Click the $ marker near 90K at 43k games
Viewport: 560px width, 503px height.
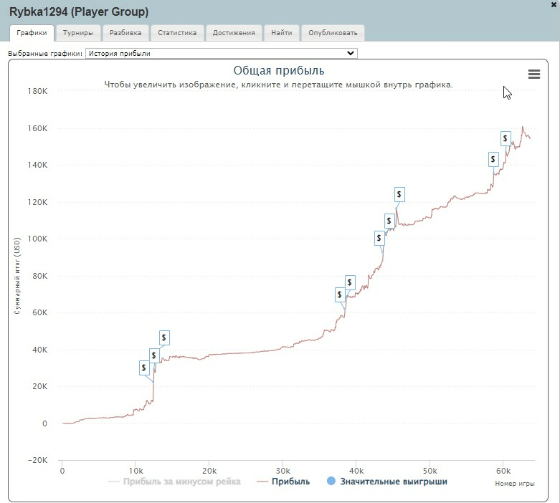(379, 239)
